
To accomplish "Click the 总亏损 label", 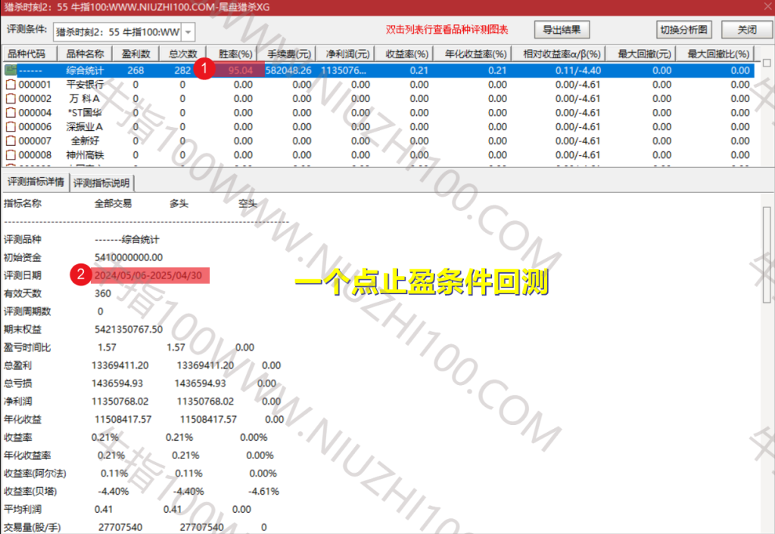I will click(x=18, y=383).
